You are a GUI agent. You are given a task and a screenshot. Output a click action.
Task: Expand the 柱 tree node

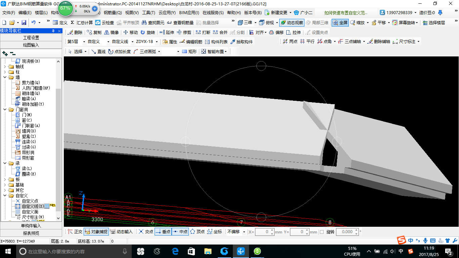click(x=5, y=72)
